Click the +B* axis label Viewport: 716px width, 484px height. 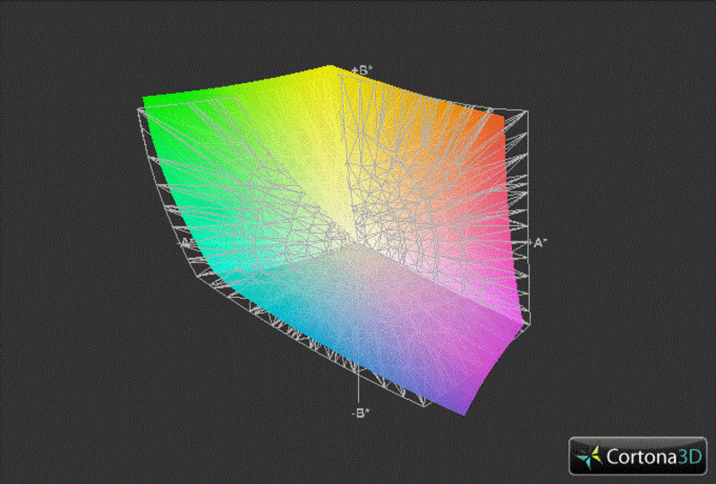362,71
